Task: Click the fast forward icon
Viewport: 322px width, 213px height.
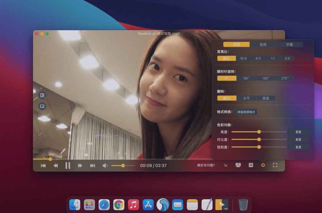Action: point(80,165)
